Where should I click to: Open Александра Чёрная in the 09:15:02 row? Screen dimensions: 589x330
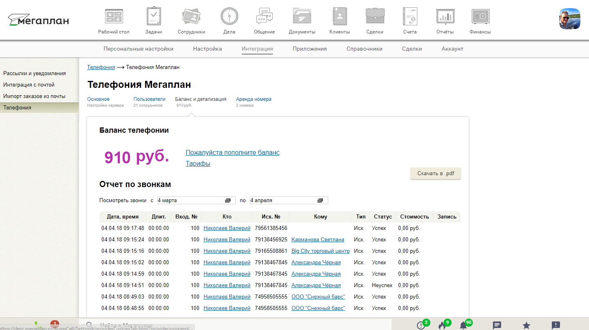click(316, 263)
